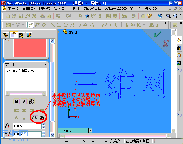Click the Help question mark icon
This screenshot has width=183, height=144.
[149, 16]
